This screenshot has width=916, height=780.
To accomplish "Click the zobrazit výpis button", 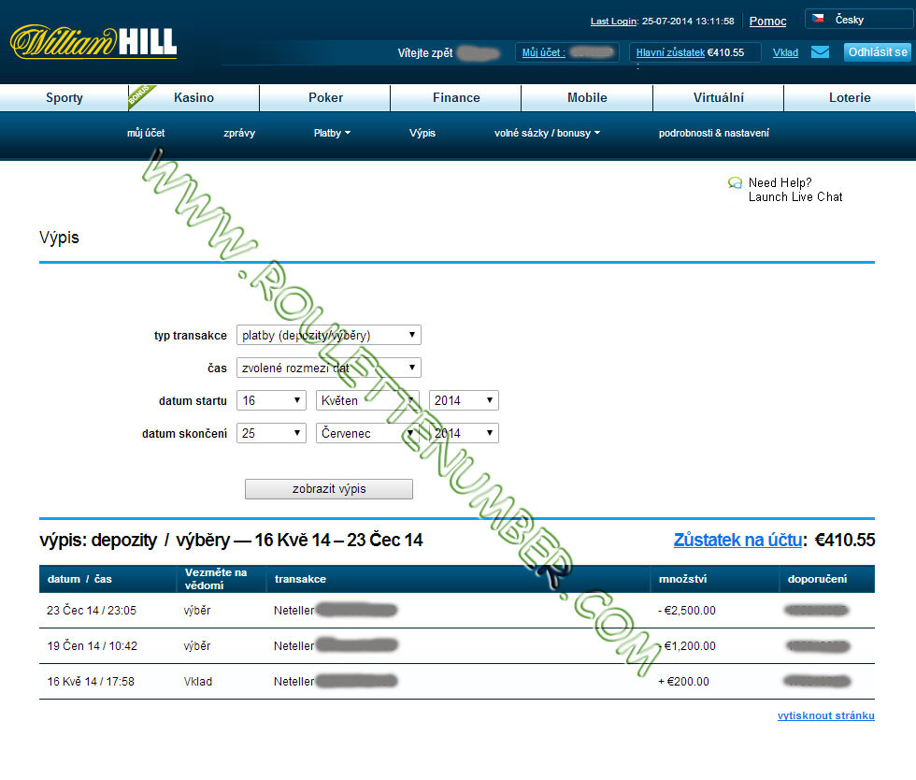I will (x=329, y=489).
